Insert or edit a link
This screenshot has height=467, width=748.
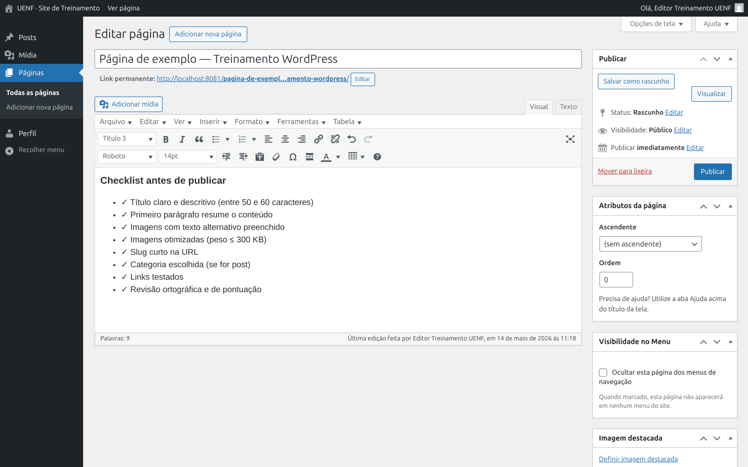tap(318, 139)
